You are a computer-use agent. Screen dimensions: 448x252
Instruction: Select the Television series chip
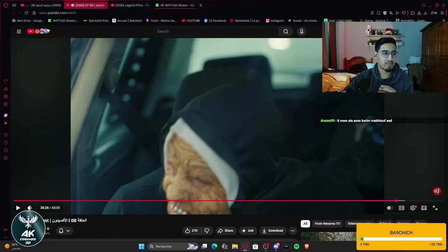[x=359, y=224]
